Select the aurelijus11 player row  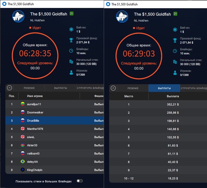pos(55,104)
